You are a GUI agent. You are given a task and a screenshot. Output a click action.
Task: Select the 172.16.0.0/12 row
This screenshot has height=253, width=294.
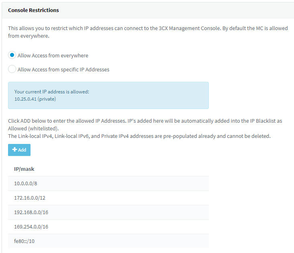pos(108,198)
